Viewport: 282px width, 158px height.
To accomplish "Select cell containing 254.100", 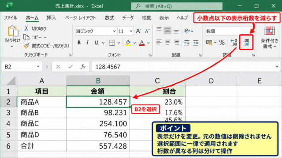I will pyautogui.click(x=98, y=124).
